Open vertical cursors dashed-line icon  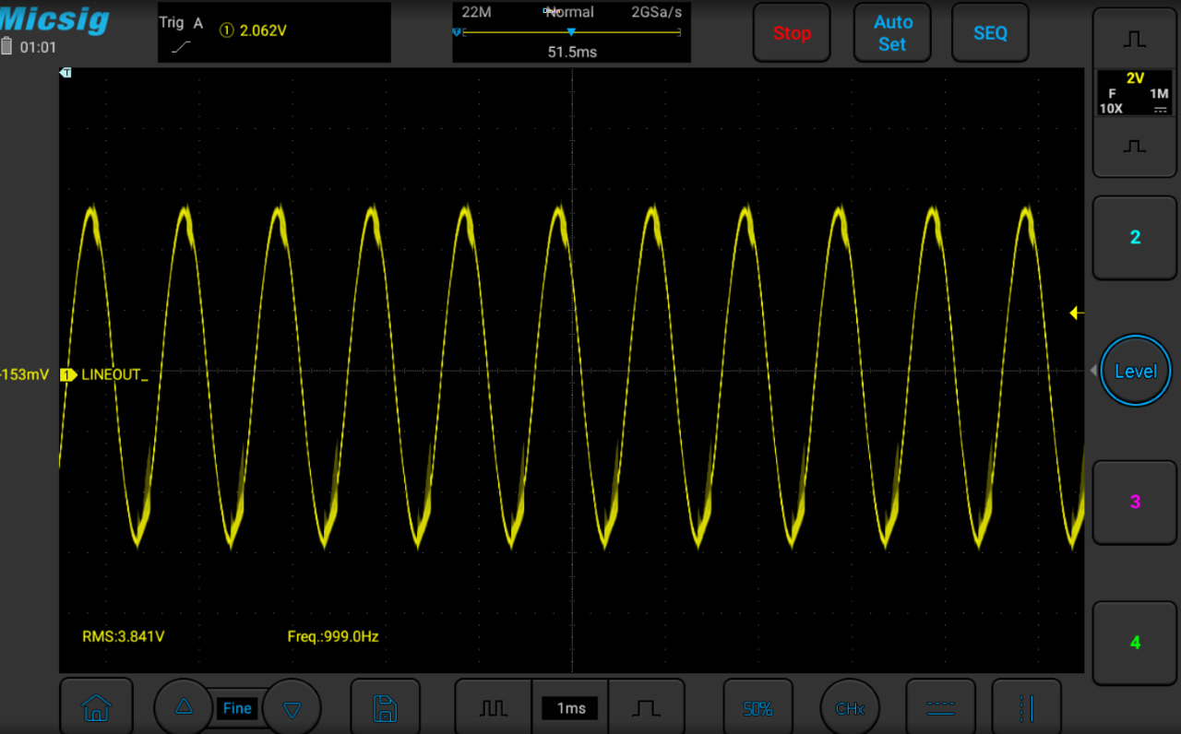coord(1026,708)
